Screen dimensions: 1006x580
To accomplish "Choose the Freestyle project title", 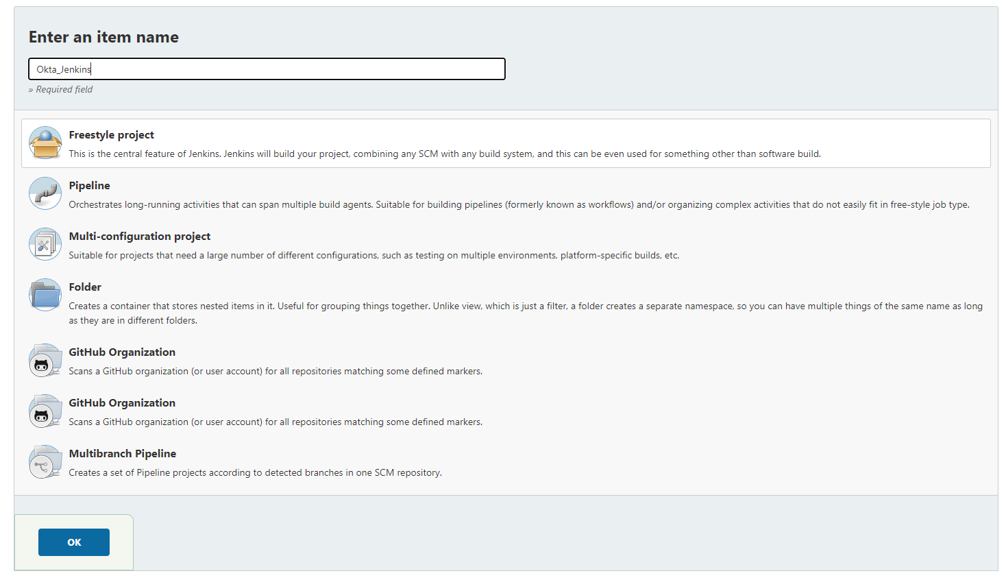I will (111, 135).
